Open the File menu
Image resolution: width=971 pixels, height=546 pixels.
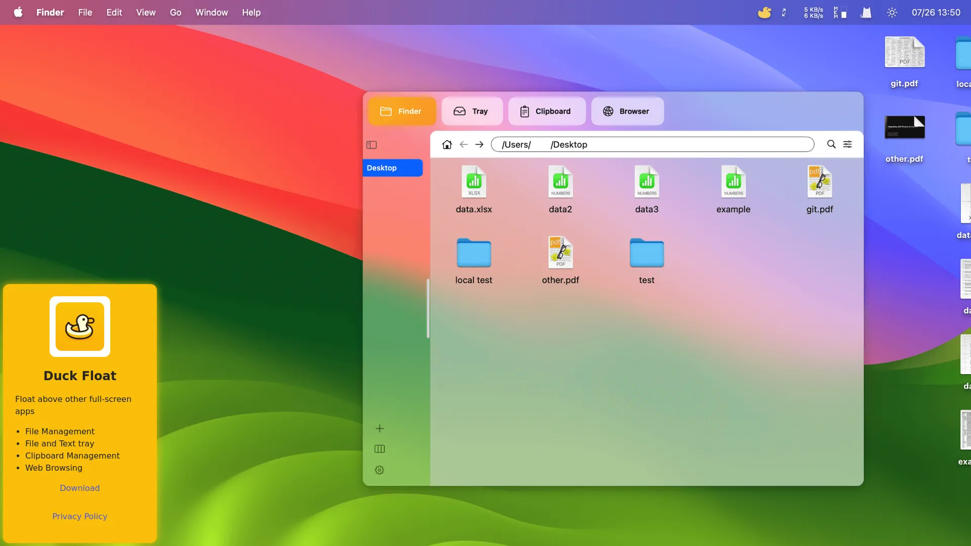[x=85, y=12]
